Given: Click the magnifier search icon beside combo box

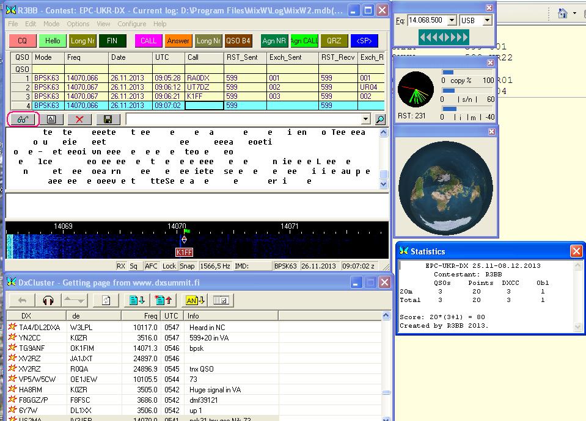Looking at the screenshot, I should (380, 120).
